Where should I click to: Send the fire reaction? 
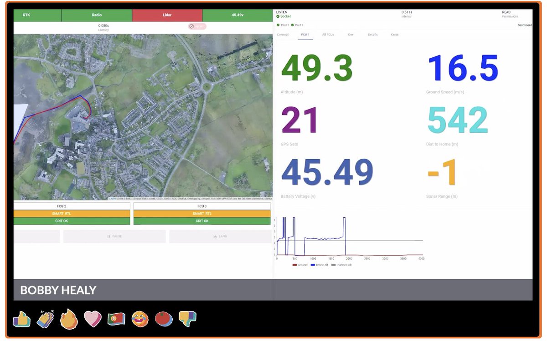point(69,319)
